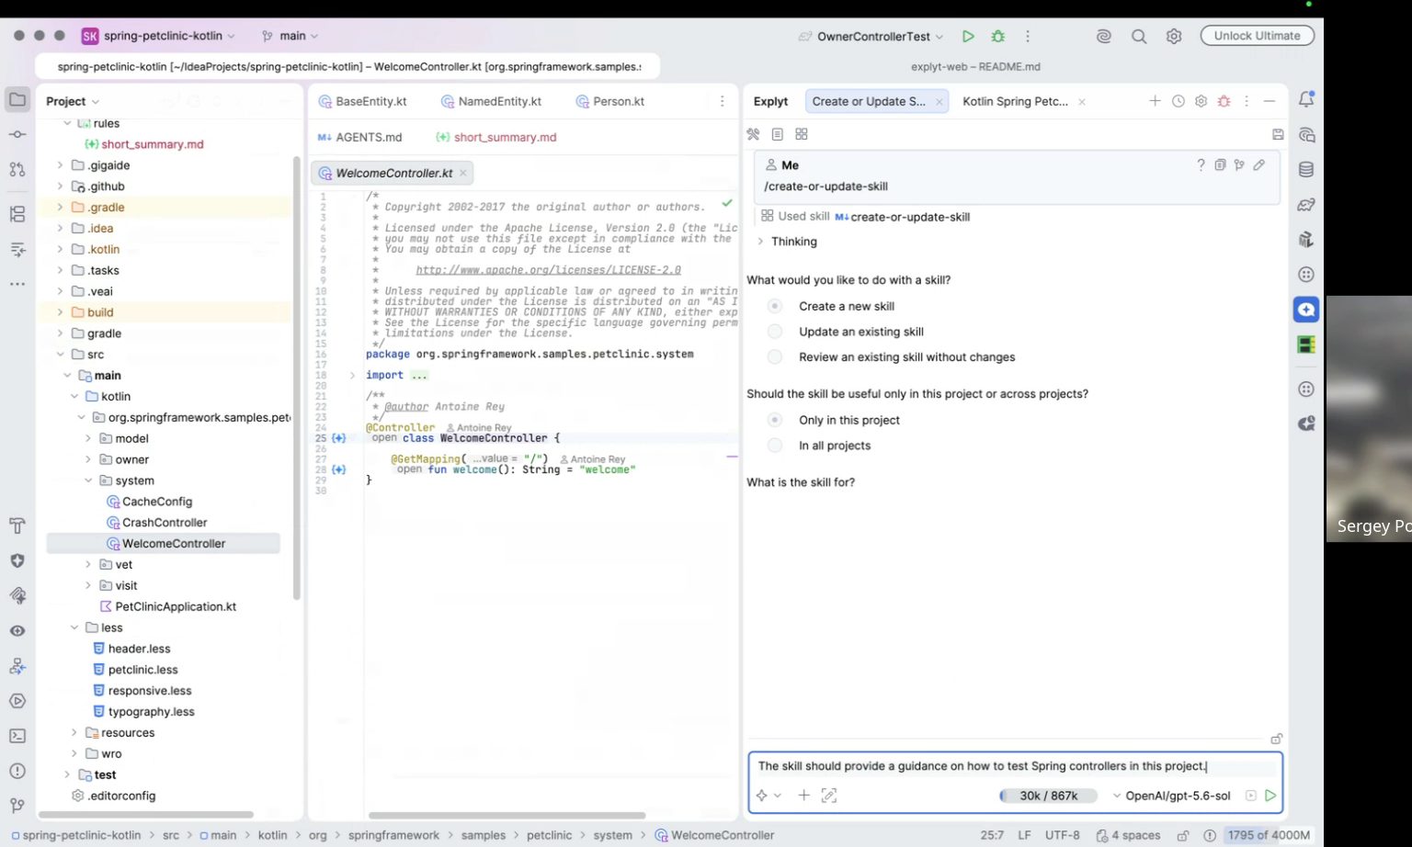Open the active Explyt sidebar icon

click(x=1306, y=310)
